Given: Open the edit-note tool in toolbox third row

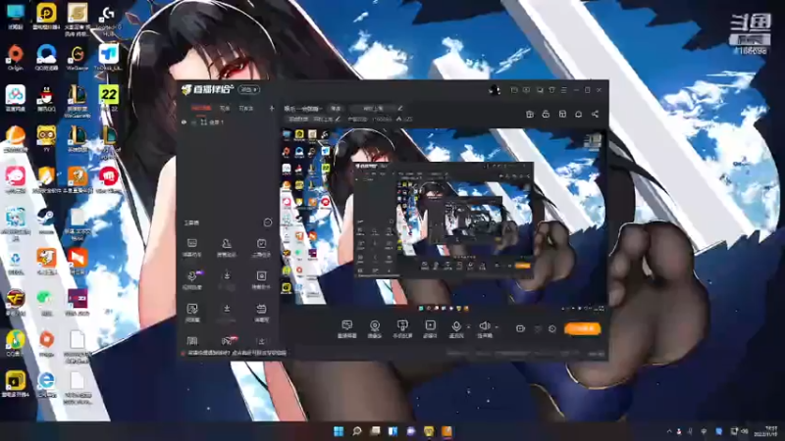Looking at the screenshot, I should coord(192,312).
